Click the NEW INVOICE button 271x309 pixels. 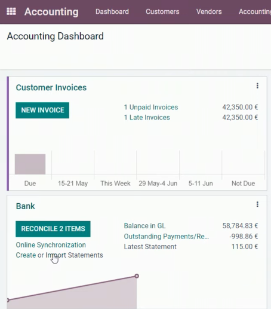(42, 111)
